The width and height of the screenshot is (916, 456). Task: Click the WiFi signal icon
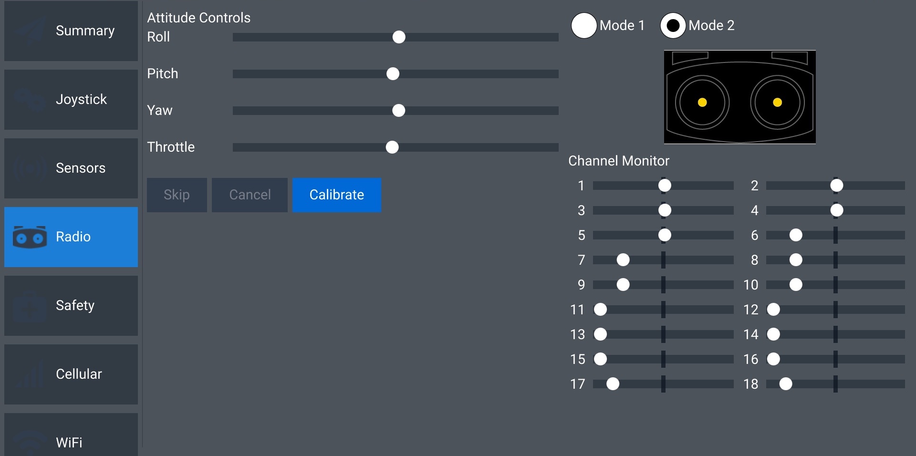tap(30, 442)
